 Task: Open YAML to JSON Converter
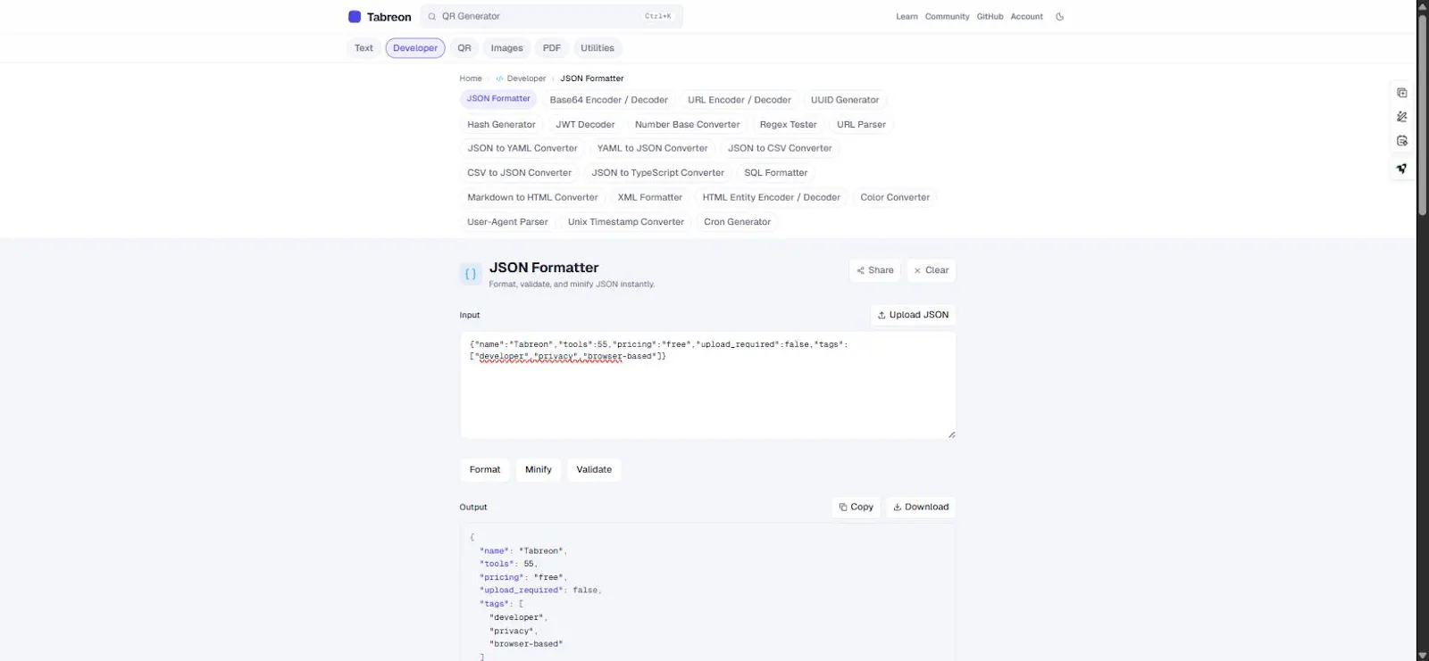coord(652,149)
